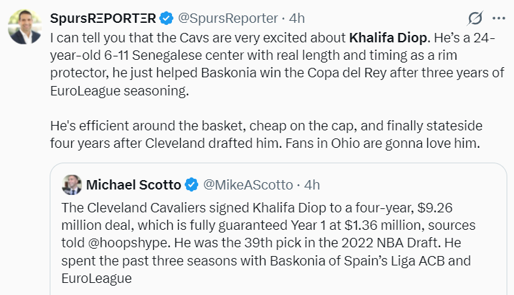Click the line mentioning Baskonia's Copa del Rey win

pyautogui.click(x=277, y=73)
